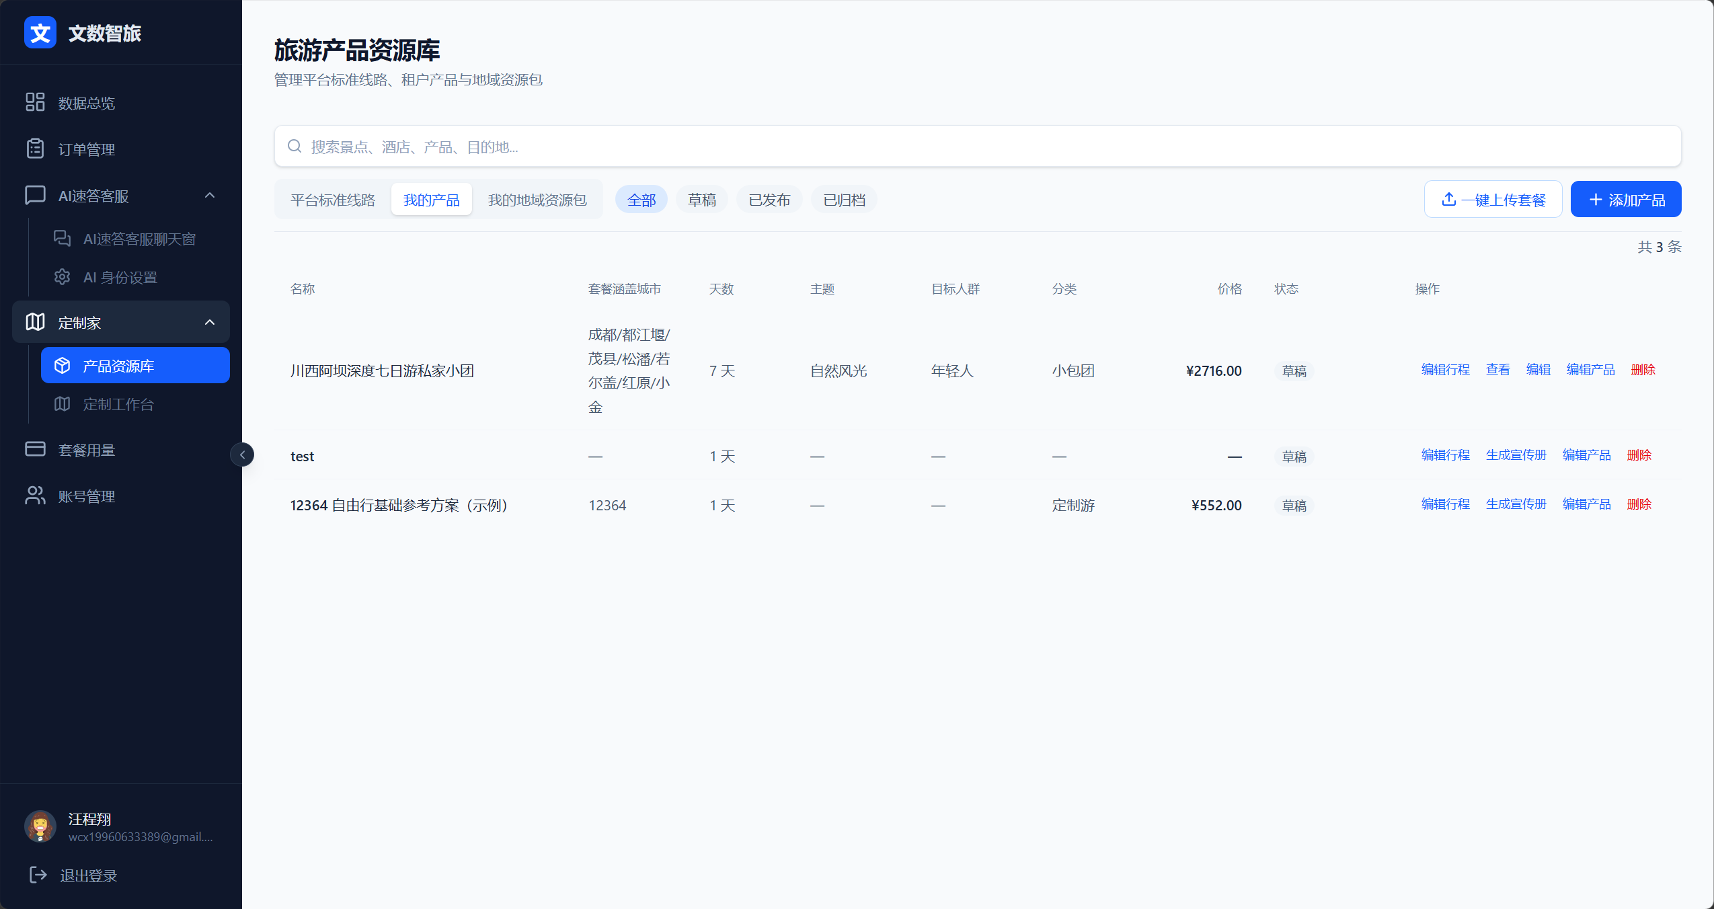Delete the 川西阿坝深度七日游 product
This screenshot has height=909, width=1714.
click(x=1643, y=370)
